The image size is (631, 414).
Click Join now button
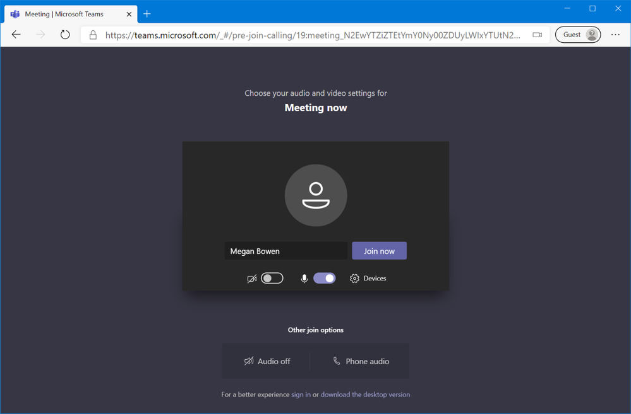pyautogui.click(x=379, y=251)
